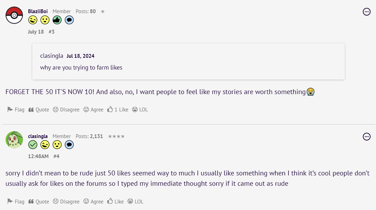The height and width of the screenshot is (210, 376).
Task: Open the options menu on BlaziiBoi's post
Action: pos(366,12)
